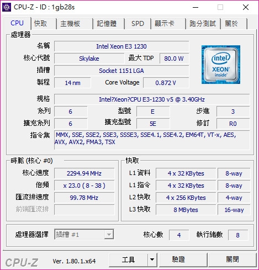Click the 0.872 V core voltage value
Image resolution: width=259 pixels, height=270 pixels.
166,83
